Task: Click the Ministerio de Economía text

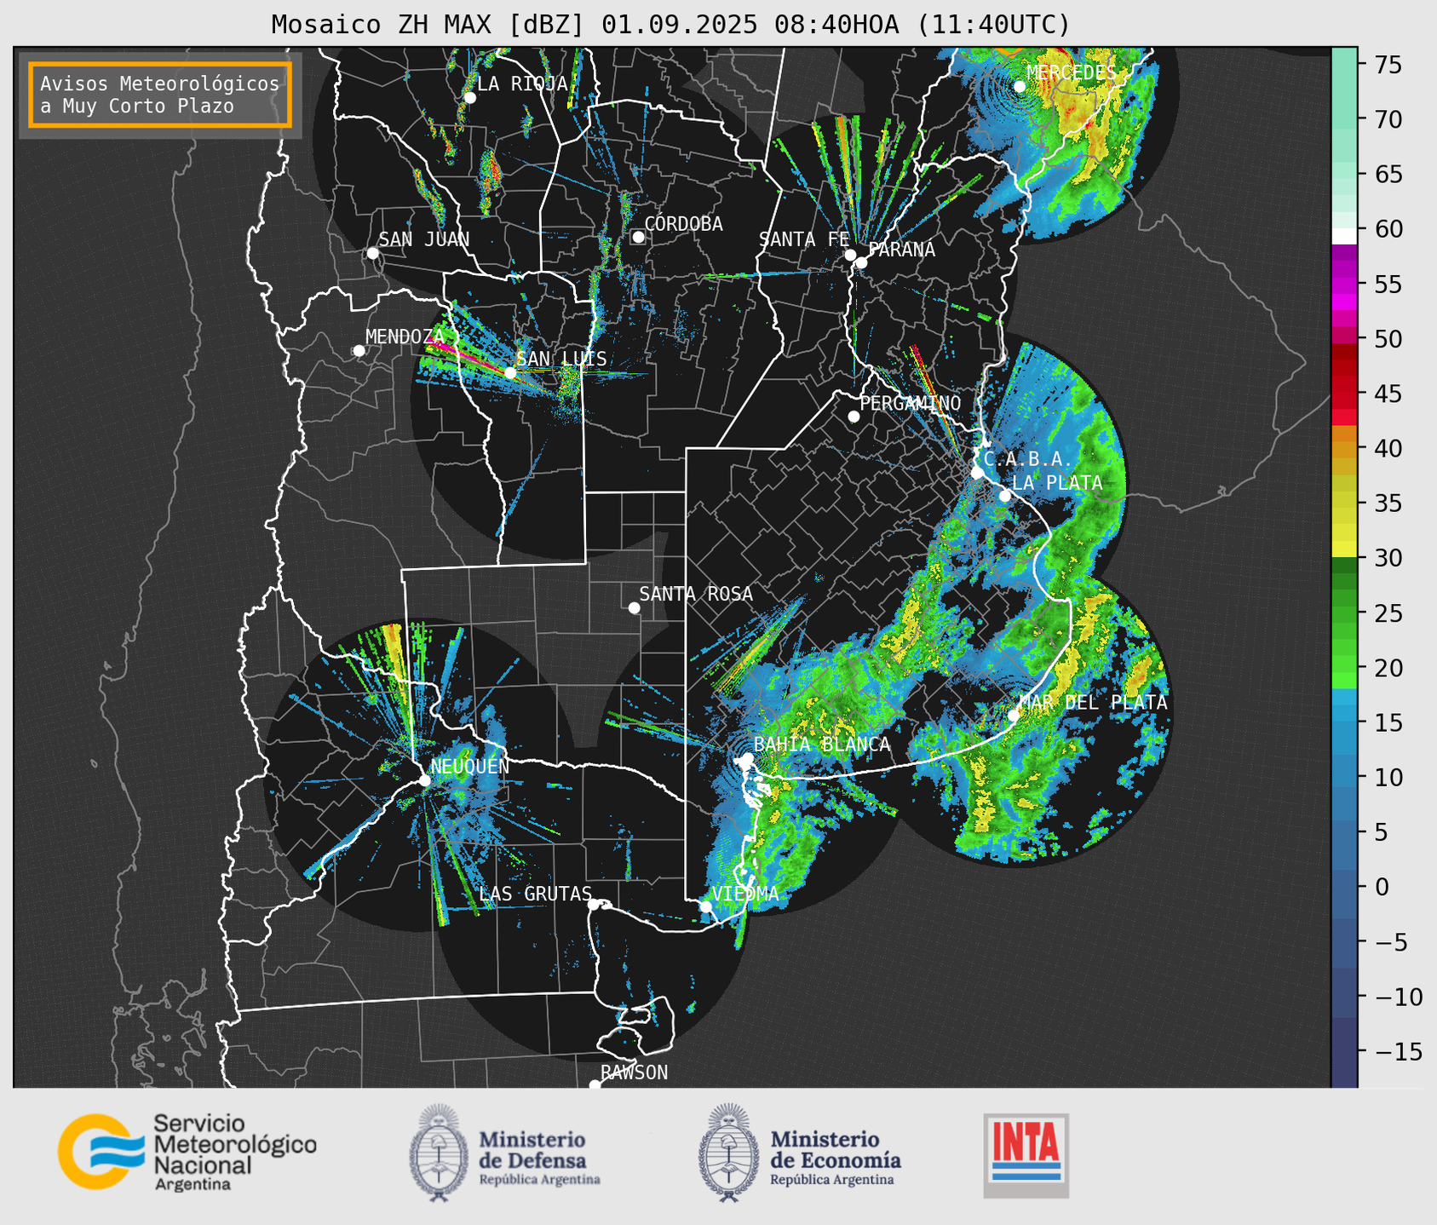Action: coord(836,1157)
